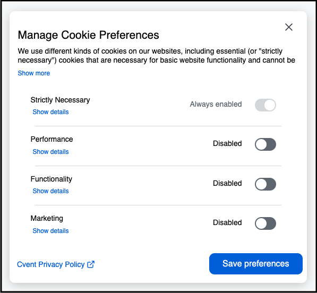Click the Save preferences button
The image size is (317, 293).
pyautogui.click(x=256, y=264)
